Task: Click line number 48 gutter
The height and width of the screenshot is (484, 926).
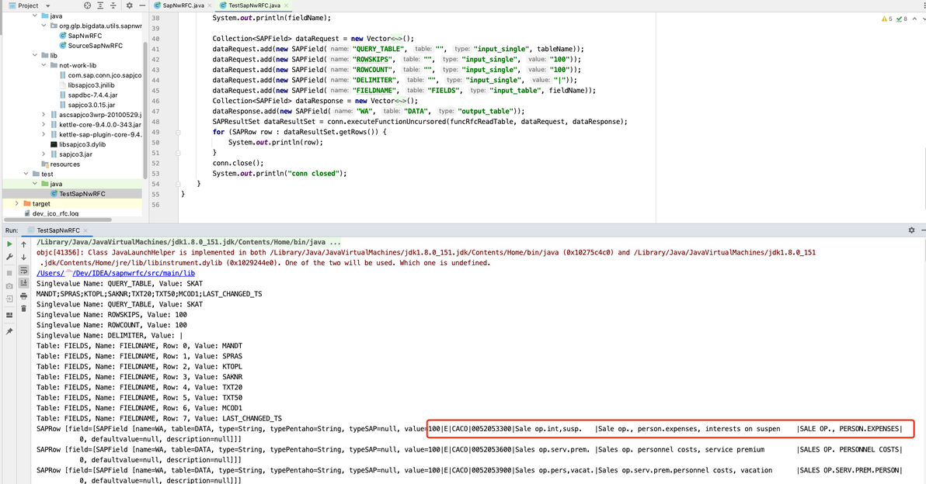Action: [x=156, y=122]
